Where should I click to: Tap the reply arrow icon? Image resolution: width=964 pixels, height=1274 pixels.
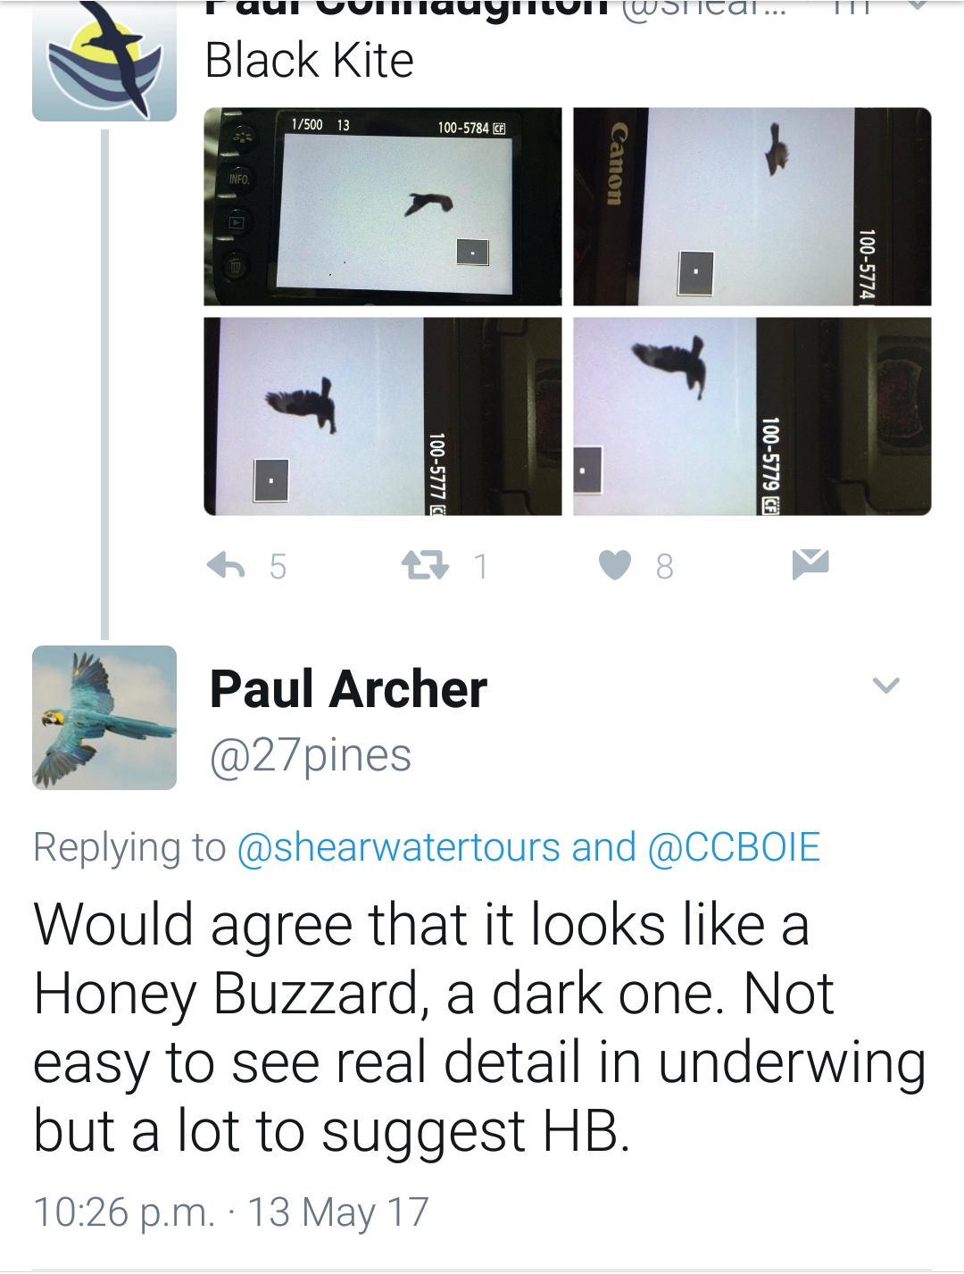pyautogui.click(x=226, y=565)
